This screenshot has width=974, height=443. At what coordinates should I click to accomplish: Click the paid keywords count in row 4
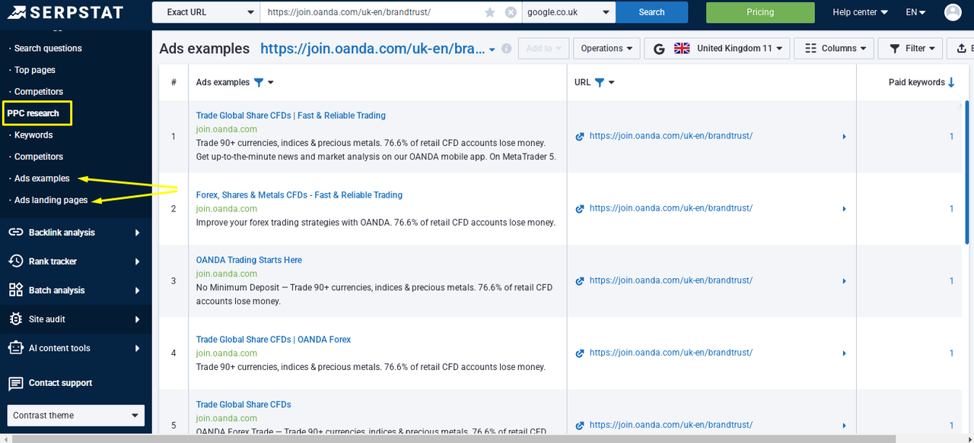pyautogui.click(x=951, y=353)
